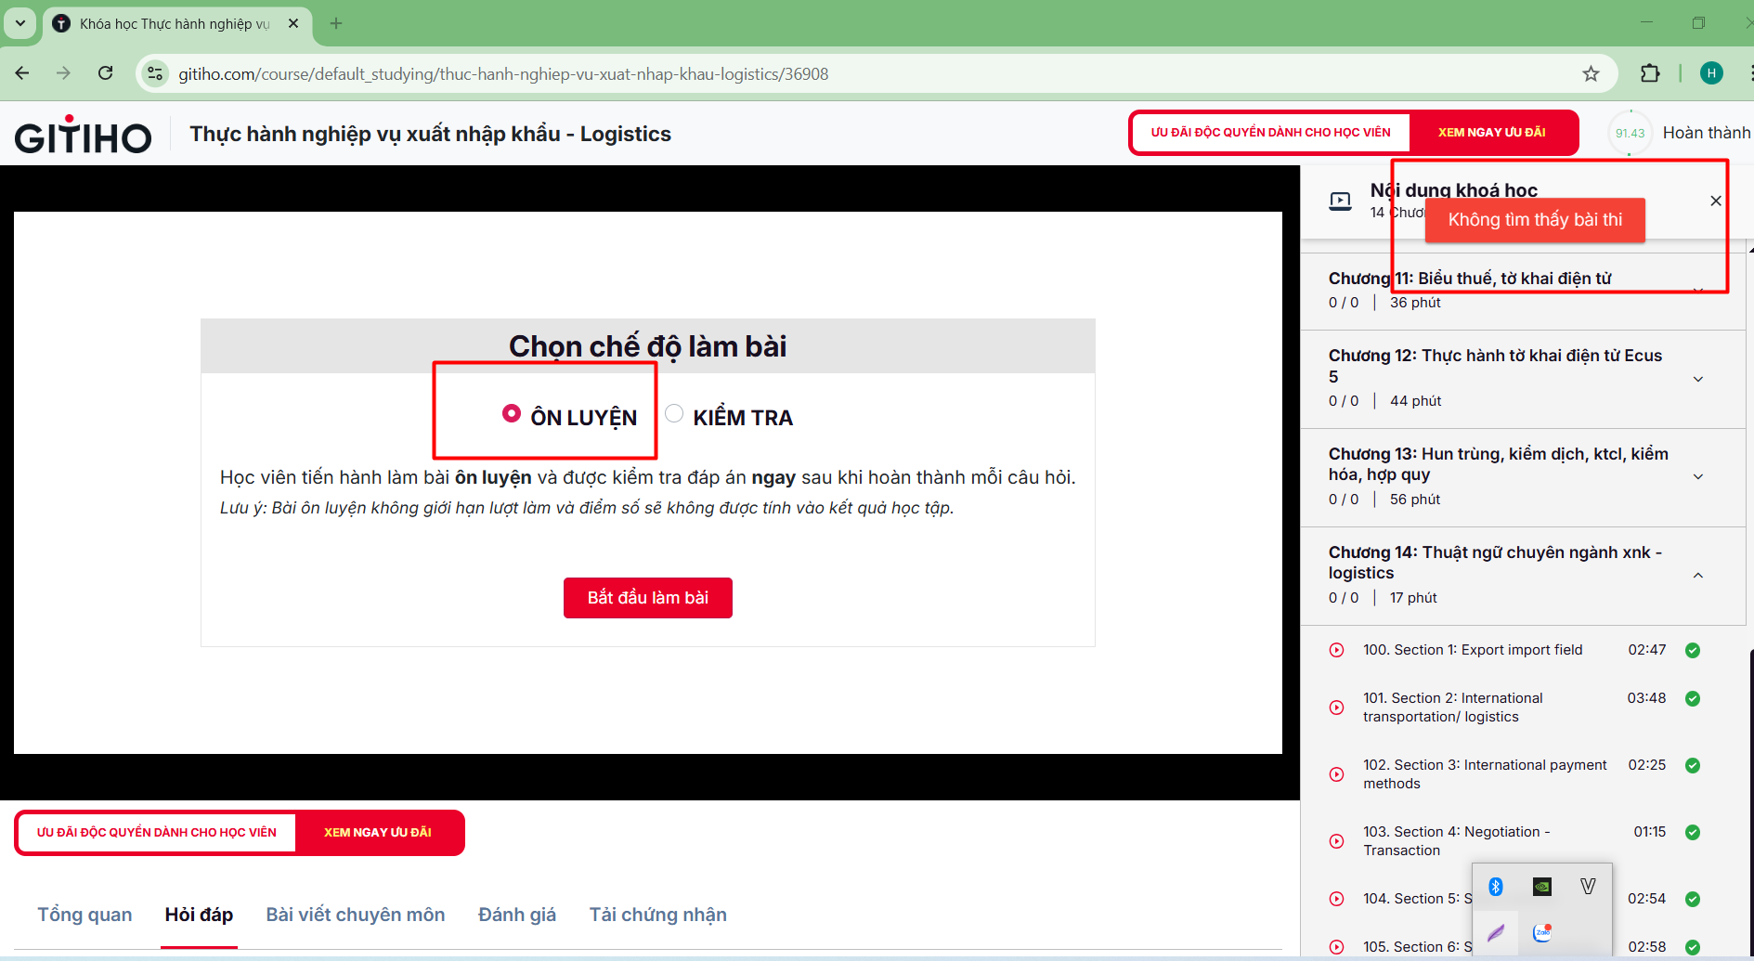Expand Chương 13 chevron arrow
This screenshot has height=961, width=1754.
coord(1698,476)
